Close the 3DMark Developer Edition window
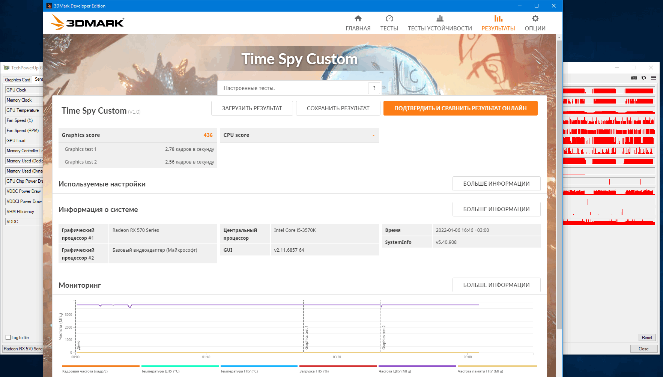This screenshot has height=377, width=663. [554, 6]
